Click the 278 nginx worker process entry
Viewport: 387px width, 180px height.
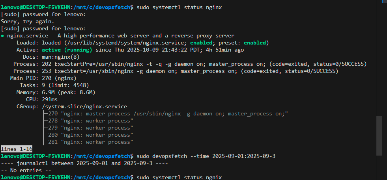tap(91, 121)
